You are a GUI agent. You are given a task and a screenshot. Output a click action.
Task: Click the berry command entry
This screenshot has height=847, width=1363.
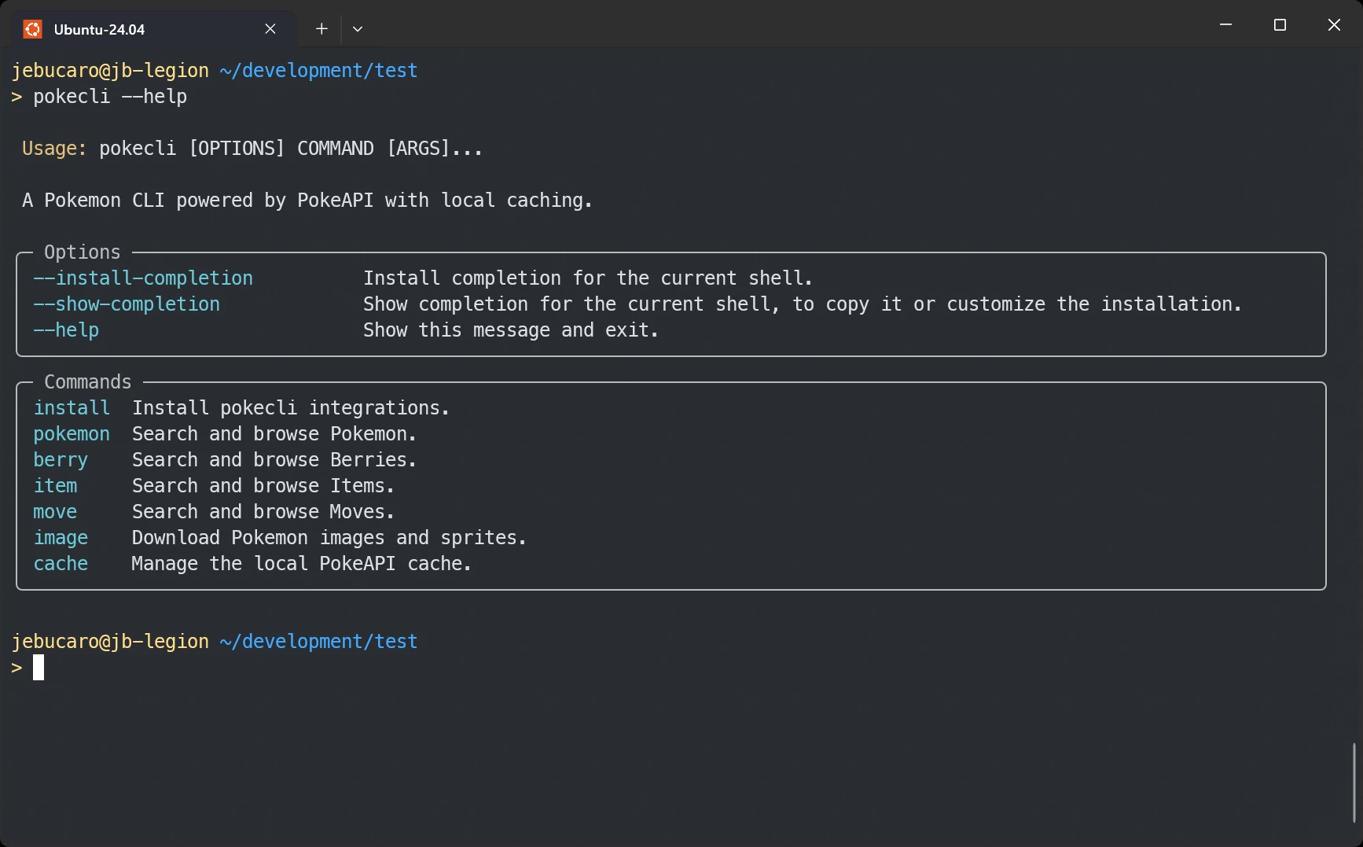pyautogui.click(x=61, y=459)
